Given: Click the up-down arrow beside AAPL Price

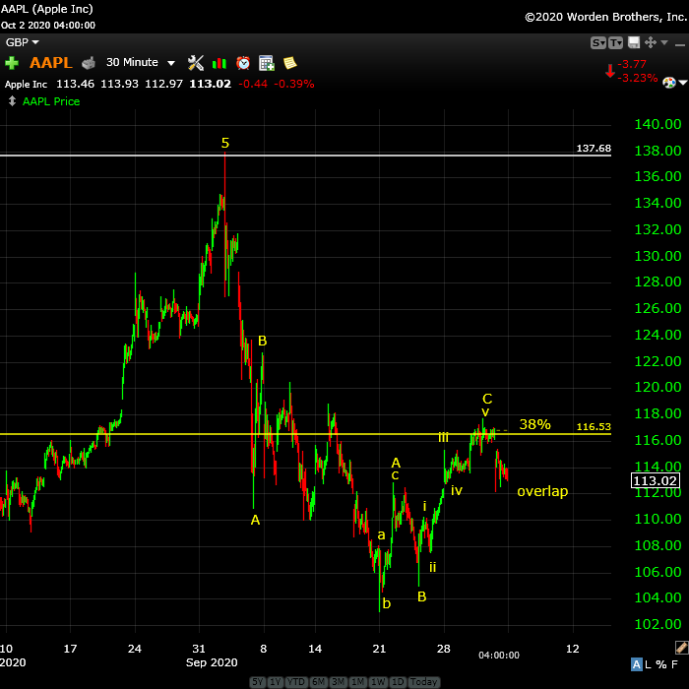Looking at the screenshot, I should click(12, 101).
